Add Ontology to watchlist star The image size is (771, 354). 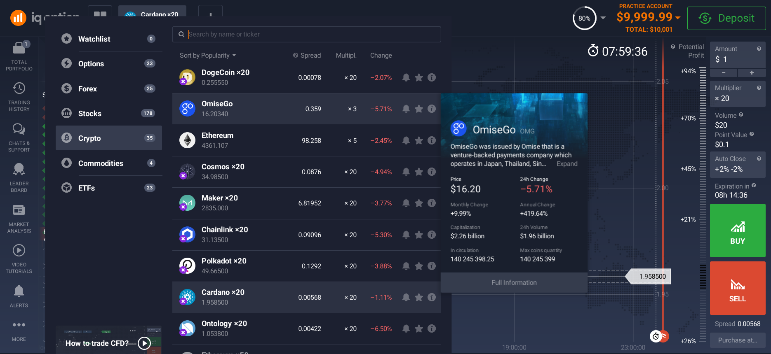click(419, 328)
